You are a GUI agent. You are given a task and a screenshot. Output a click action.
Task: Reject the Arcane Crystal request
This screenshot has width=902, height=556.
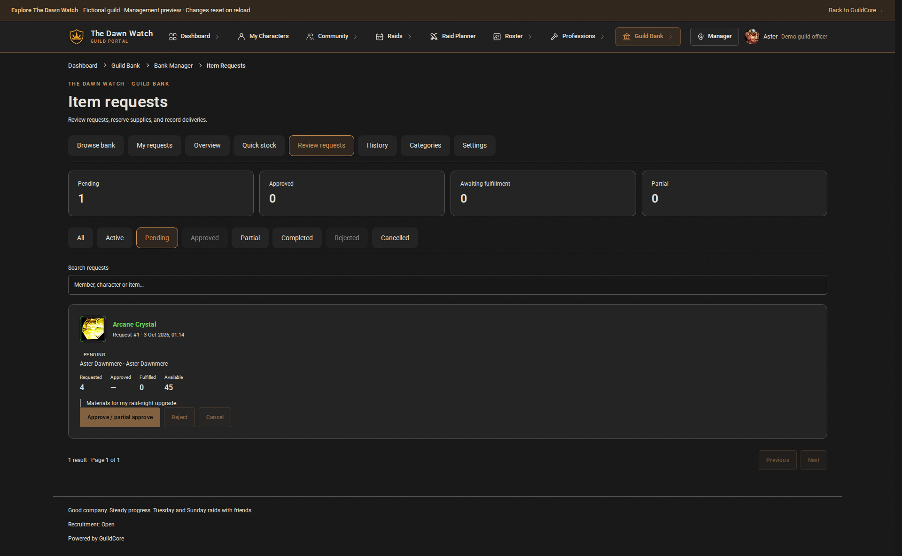click(179, 417)
